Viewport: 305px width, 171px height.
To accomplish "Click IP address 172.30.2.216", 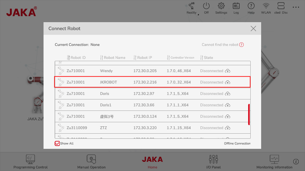I will point(145,82).
